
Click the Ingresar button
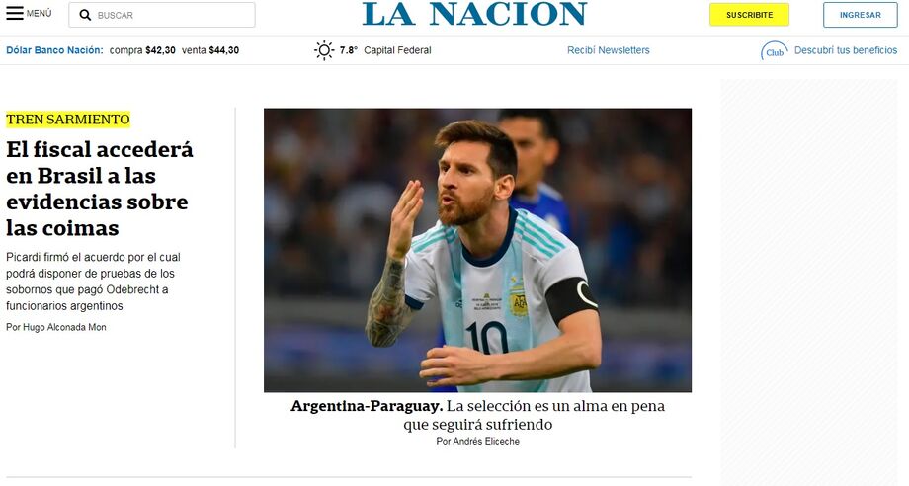(x=861, y=15)
